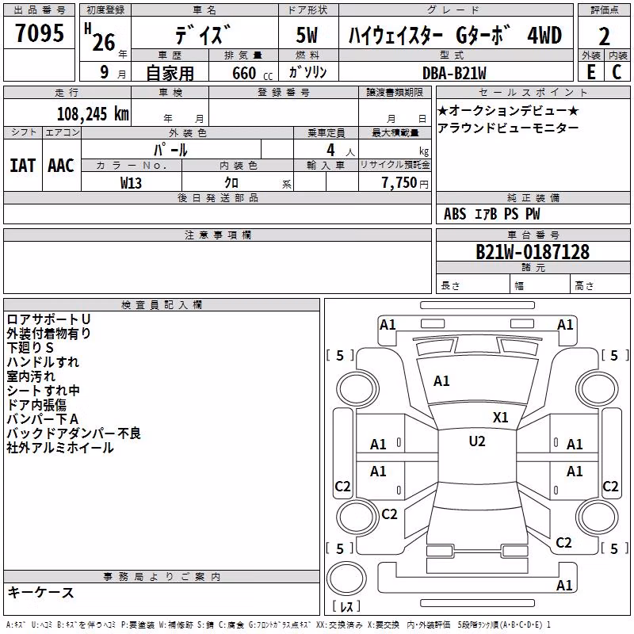Image resolution: width=634 pixels, height=634 pixels.
Task: Select the exterior color パール
Action: 170,150
